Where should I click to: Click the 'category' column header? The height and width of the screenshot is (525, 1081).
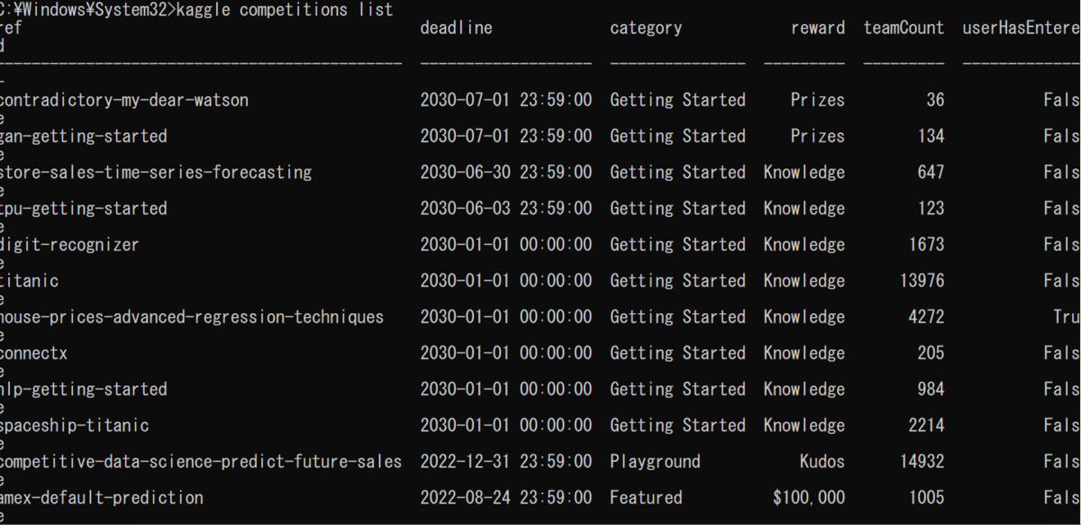point(646,28)
